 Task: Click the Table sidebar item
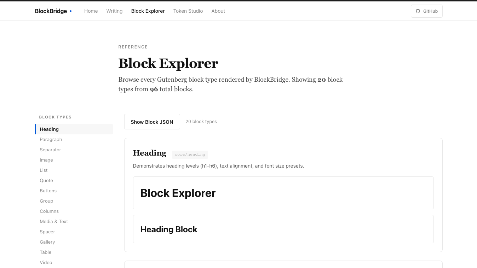[x=46, y=252]
